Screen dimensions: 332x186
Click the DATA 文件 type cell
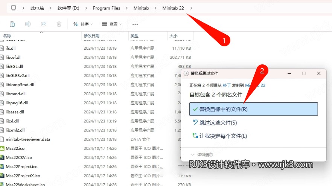(x=140, y=139)
